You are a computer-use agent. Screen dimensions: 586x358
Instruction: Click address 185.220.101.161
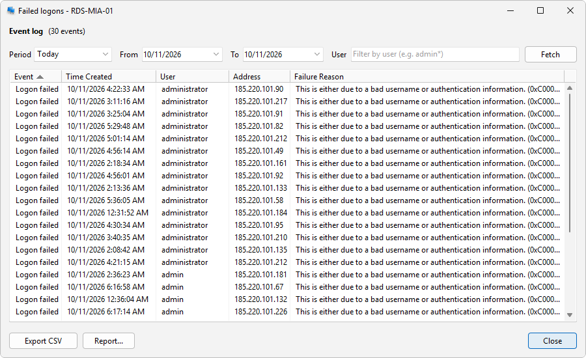click(260, 163)
